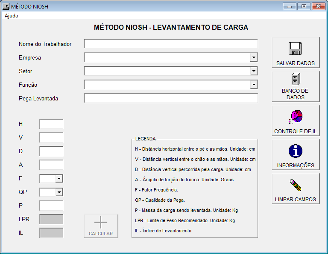Focus the Peça Levantada input field
The height and width of the screenshot is (254, 328).
click(171, 98)
